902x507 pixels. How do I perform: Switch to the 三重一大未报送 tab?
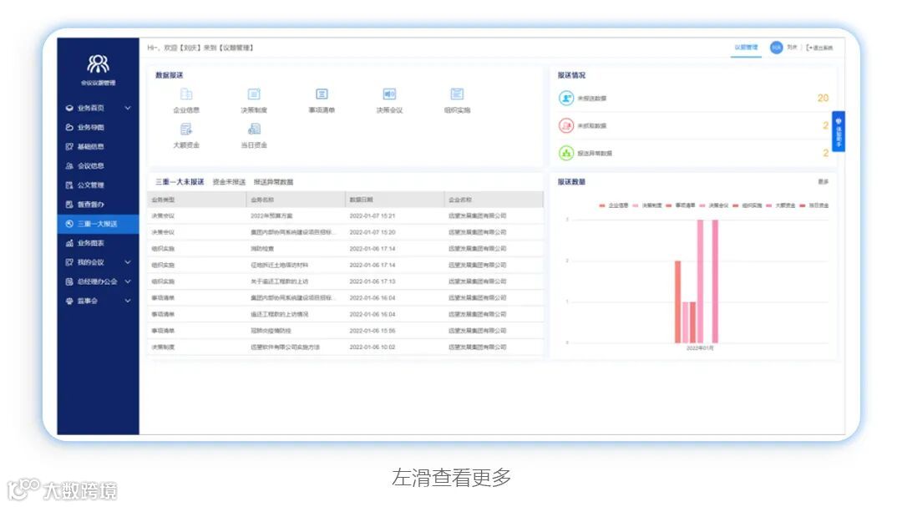(x=180, y=182)
